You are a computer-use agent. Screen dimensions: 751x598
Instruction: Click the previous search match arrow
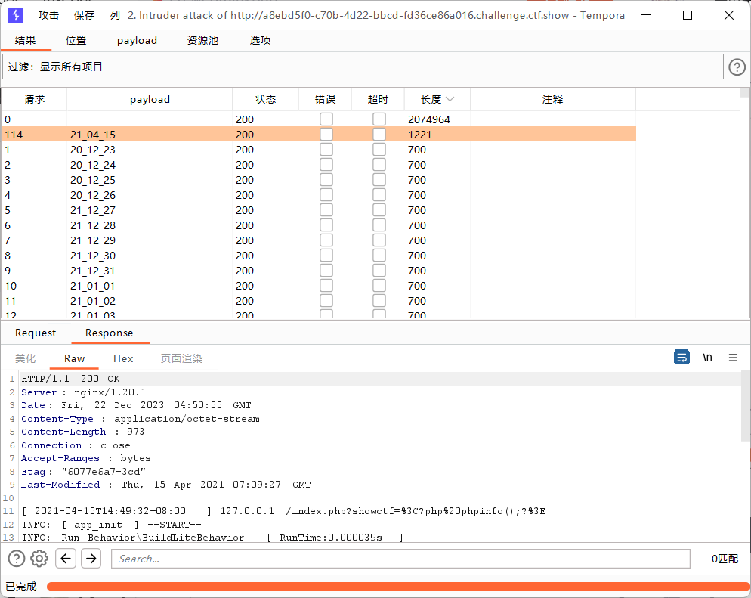pyautogui.click(x=66, y=558)
